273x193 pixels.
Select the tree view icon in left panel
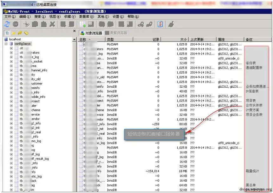(x=7, y=33)
